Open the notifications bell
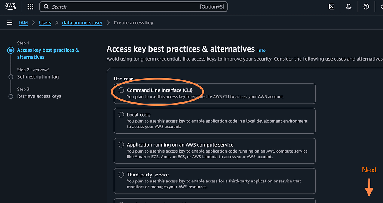This screenshot has width=383, height=203. point(349,7)
